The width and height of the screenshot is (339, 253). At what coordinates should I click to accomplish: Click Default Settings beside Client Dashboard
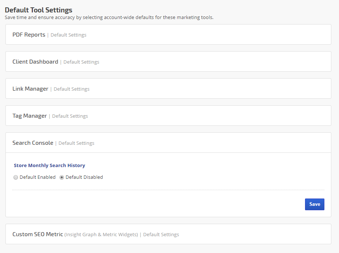pos(81,62)
